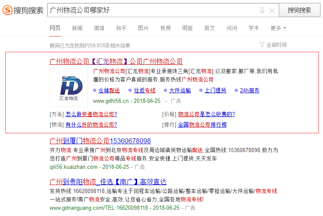Open the 24h服务 sublink

(x=250, y=90)
